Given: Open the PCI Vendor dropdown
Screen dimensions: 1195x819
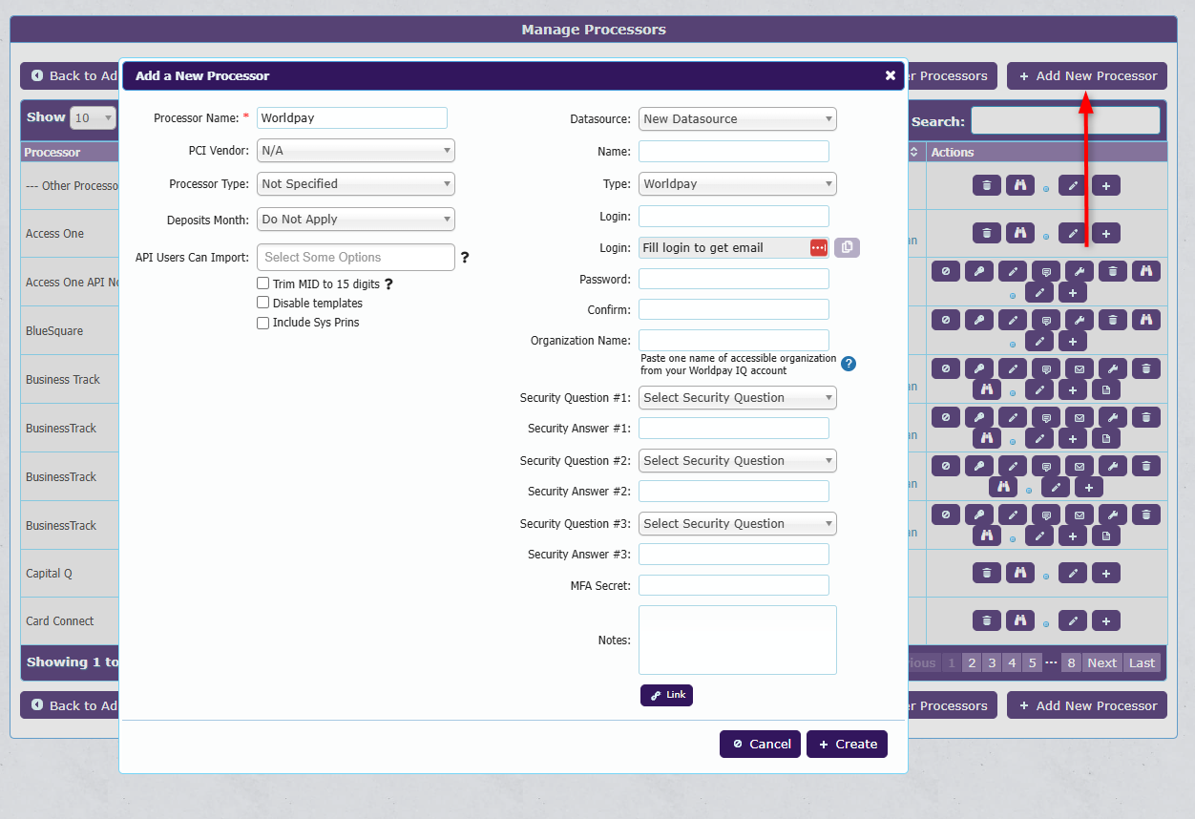Looking at the screenshot, I should click(x=356, y=151).
